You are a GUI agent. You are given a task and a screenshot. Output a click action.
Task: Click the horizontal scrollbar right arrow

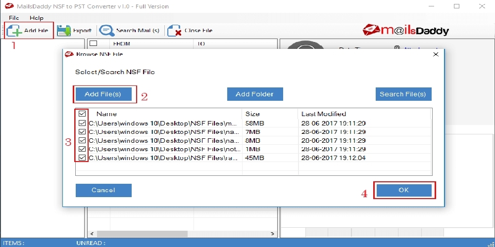point(272,234)
